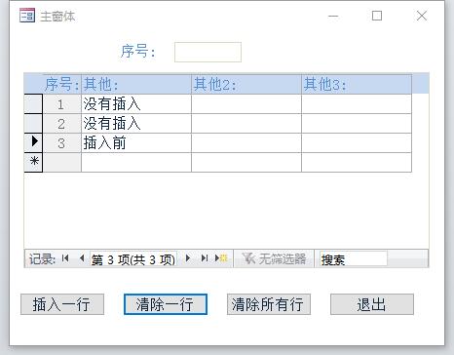Focus the 序号 input field at top
This screenshot has height=355, width=454.
[208, 52]
